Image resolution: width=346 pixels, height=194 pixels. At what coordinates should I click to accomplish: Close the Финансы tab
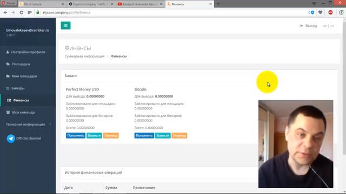(210, 4)
